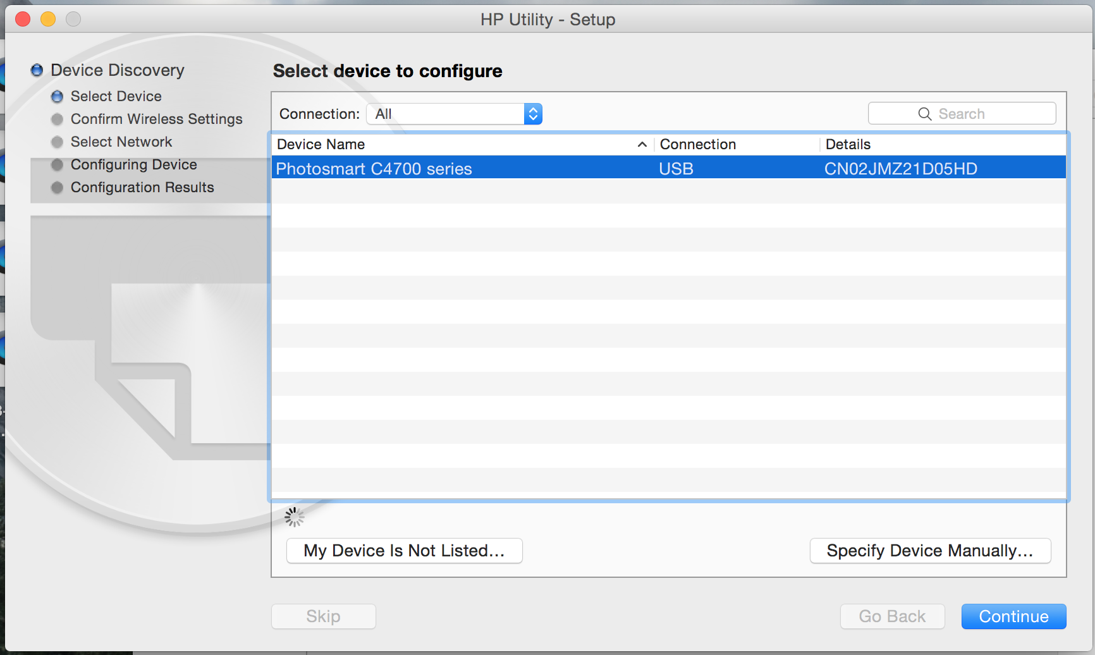Minimize the HP Utility Setup window
Image resolution: width=1095 pixels, height=655 pixels.
[x=48, y=20]
